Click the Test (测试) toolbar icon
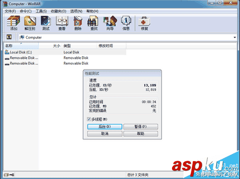 46,23
